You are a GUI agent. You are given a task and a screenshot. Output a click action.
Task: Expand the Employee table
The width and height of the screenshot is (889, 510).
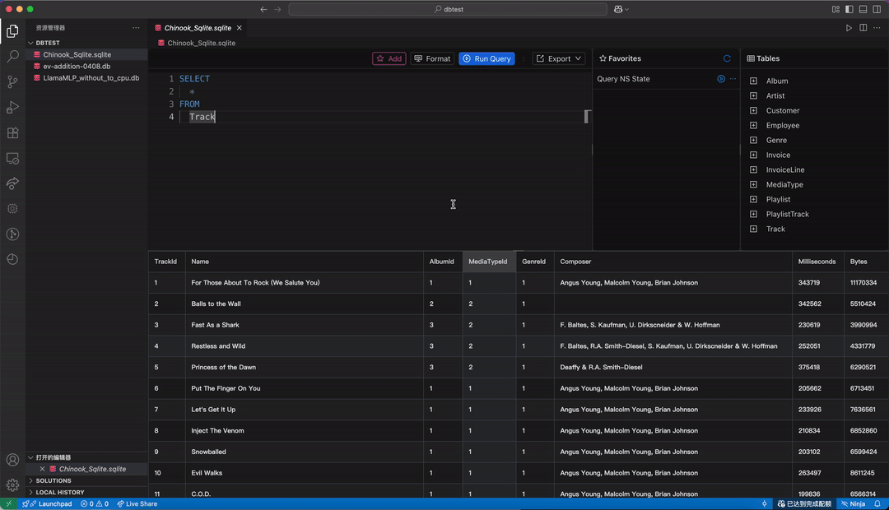point(753,125)
